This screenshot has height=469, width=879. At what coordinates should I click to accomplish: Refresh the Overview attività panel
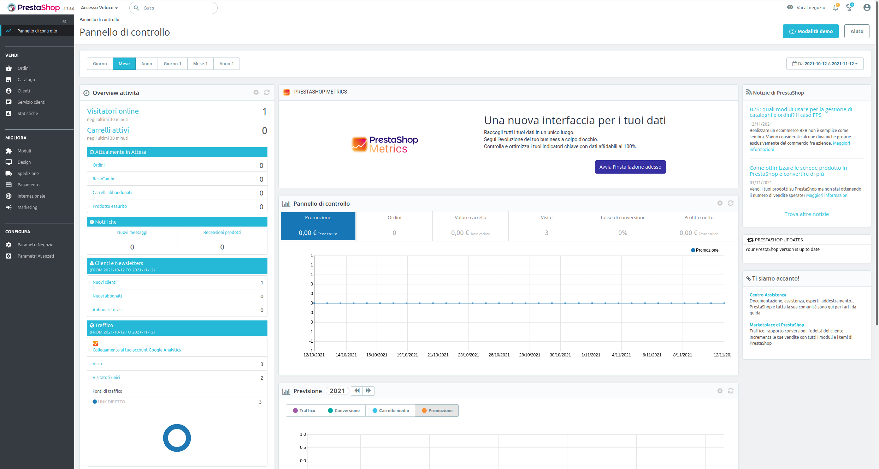(x=267, y=92)
